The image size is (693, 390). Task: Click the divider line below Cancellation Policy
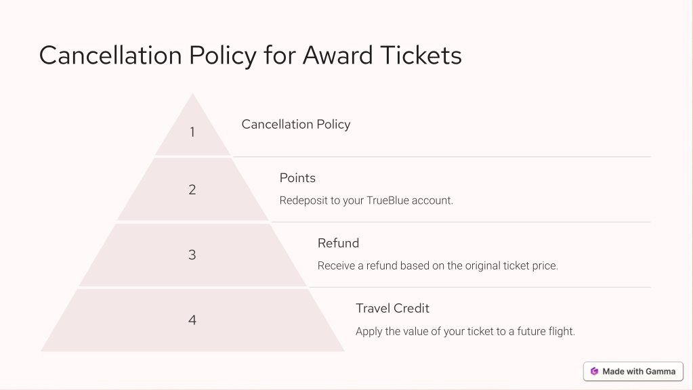tap(442, 157)
